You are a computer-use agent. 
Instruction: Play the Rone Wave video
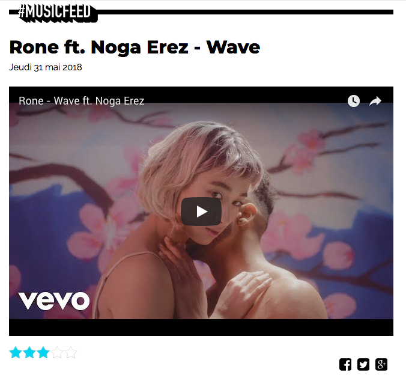(x=201, y=212)
